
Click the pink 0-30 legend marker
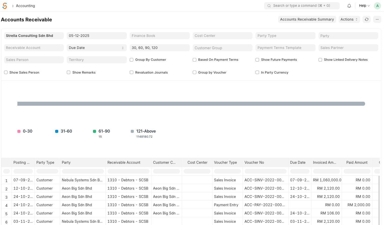(x=19, y=131)
